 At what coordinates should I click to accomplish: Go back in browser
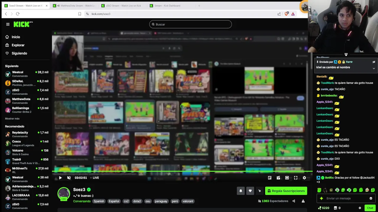(x=6, y=14)
